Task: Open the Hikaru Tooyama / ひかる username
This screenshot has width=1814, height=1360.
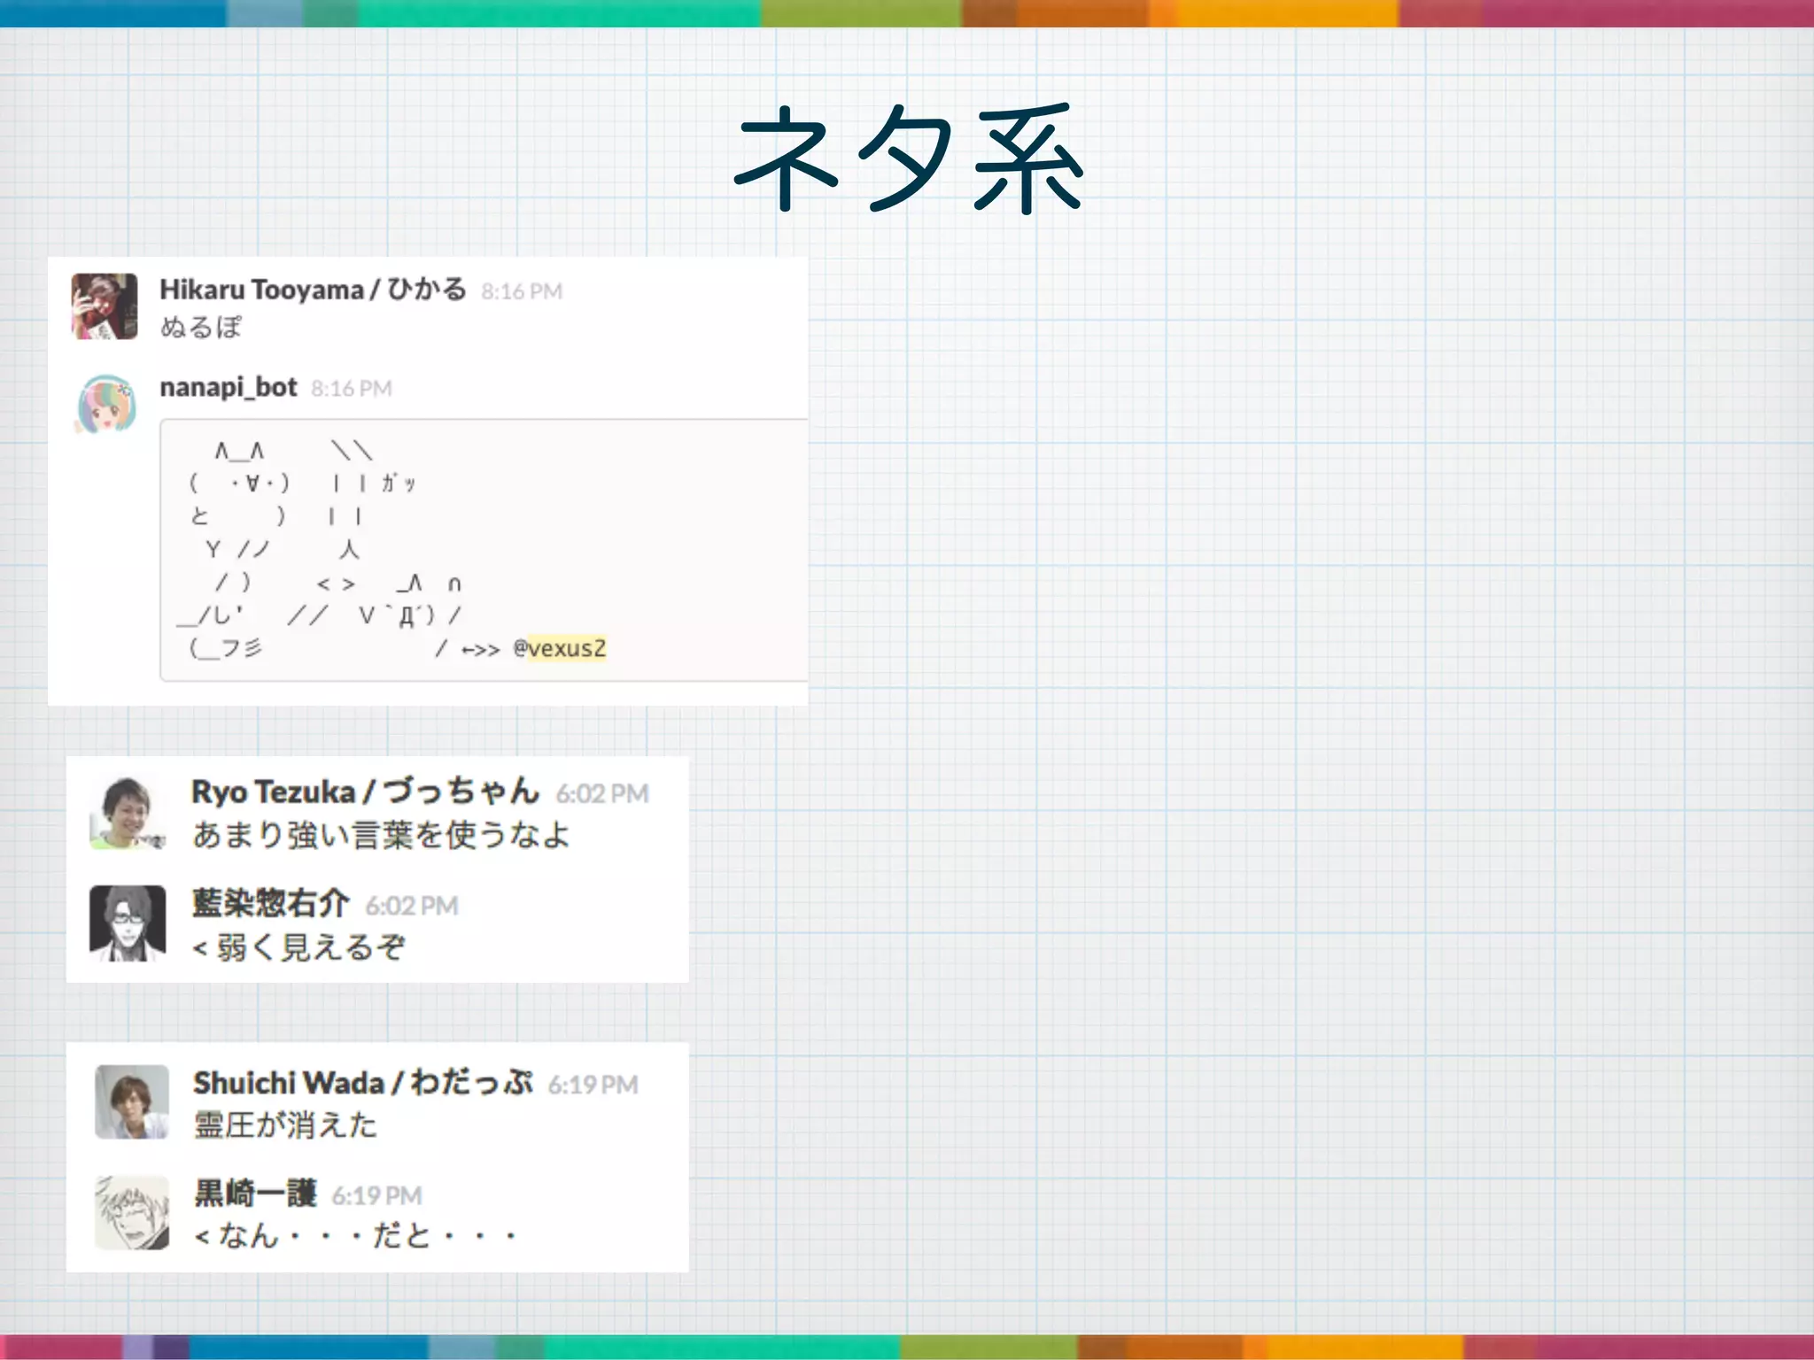Action: pos(313,290)
